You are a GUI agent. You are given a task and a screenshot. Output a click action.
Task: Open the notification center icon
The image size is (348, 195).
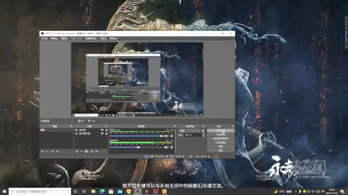tap(343, 192)
